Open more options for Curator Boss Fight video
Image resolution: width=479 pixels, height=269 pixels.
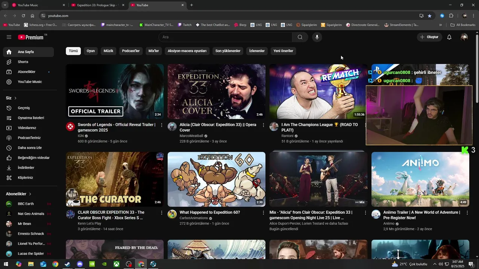pos(162,213)
